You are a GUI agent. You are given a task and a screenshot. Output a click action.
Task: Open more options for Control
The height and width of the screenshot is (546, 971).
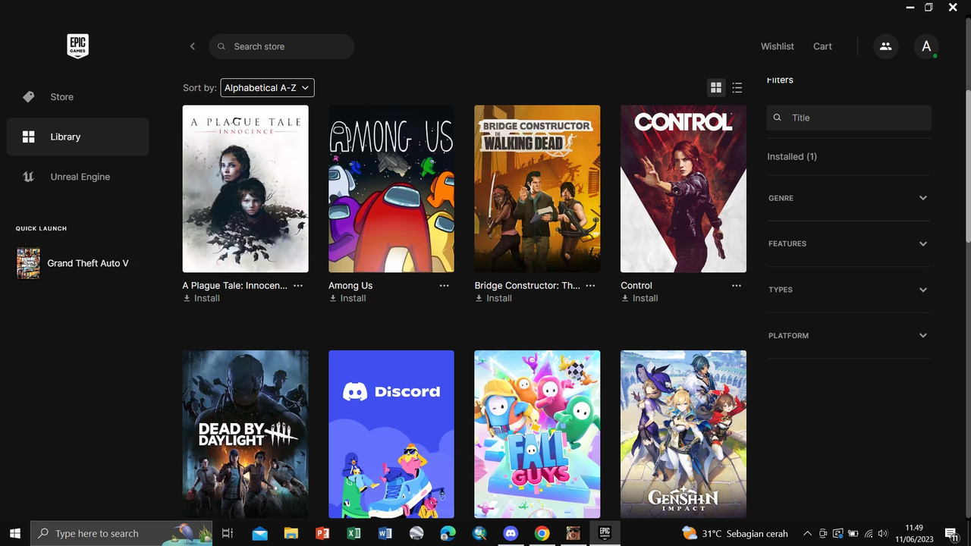[x=737, y=286]
